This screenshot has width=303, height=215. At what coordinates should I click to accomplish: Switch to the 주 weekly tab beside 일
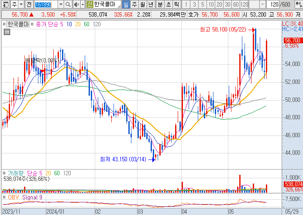[134, 4]
